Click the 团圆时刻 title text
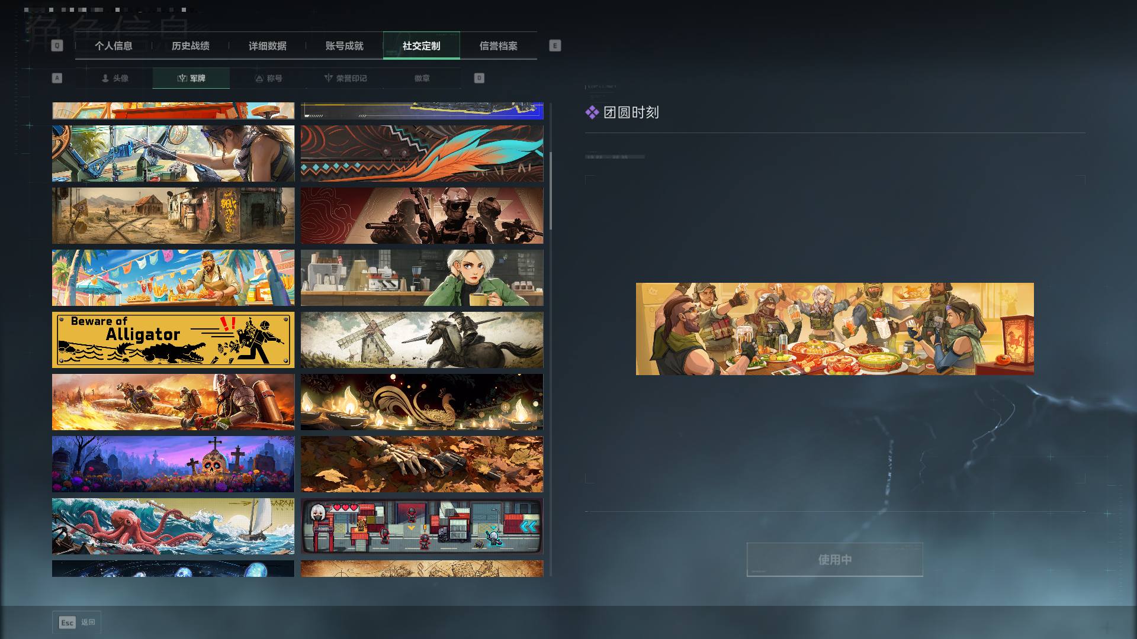The image size is (1137, 639). click(631, 112)
